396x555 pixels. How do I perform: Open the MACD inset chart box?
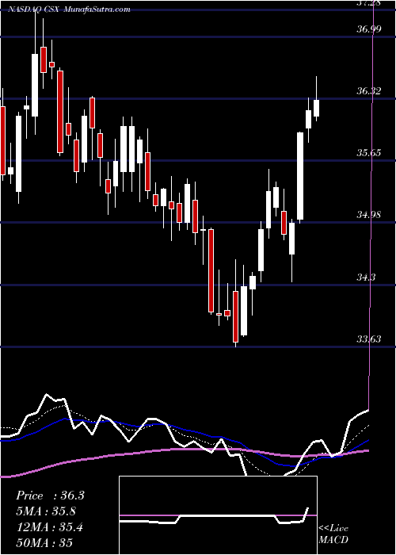click(x=218, y=515)
